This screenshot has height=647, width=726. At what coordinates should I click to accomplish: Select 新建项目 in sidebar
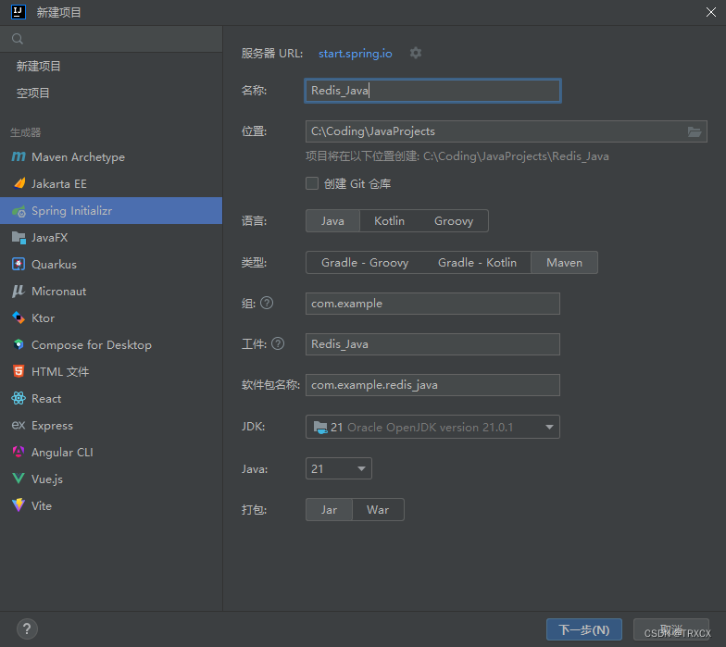tap(111, 67)
